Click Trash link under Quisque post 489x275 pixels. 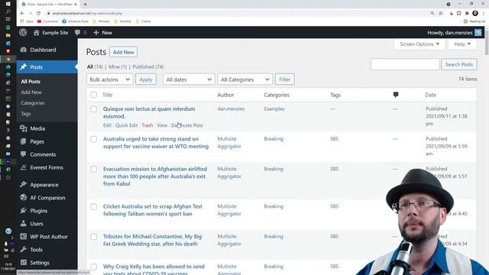click(x=147, y=125)
